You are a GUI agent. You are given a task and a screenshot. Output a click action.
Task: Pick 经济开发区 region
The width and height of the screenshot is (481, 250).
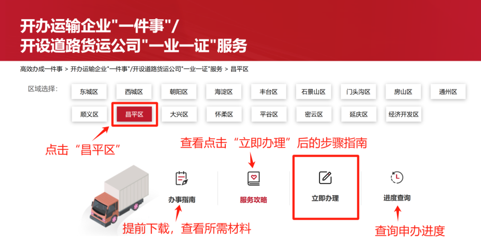[404, 114]
